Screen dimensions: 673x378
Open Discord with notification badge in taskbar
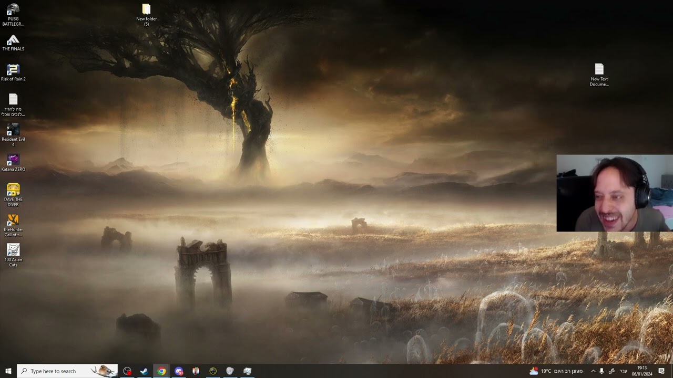[x=179, y=371]
